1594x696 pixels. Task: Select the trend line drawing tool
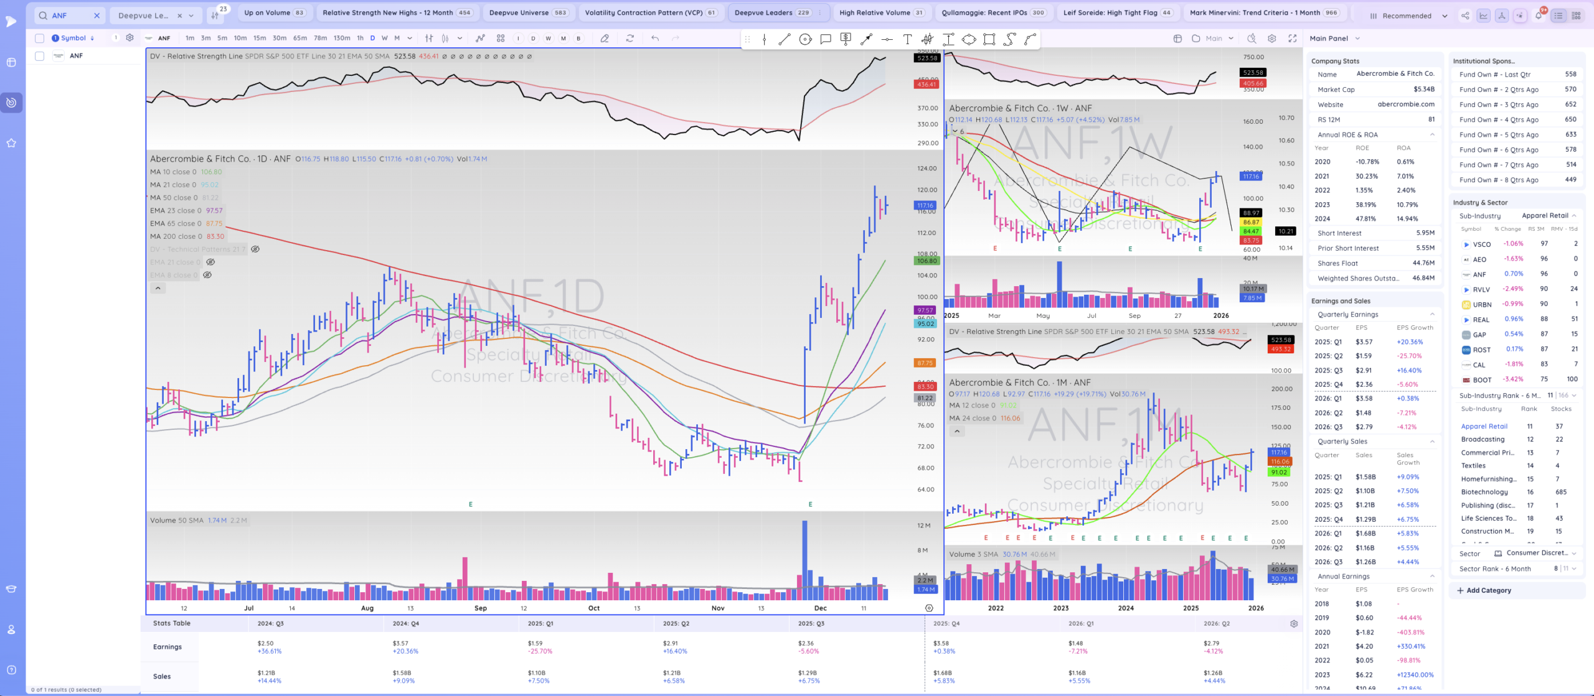click(x=785, y=39)
